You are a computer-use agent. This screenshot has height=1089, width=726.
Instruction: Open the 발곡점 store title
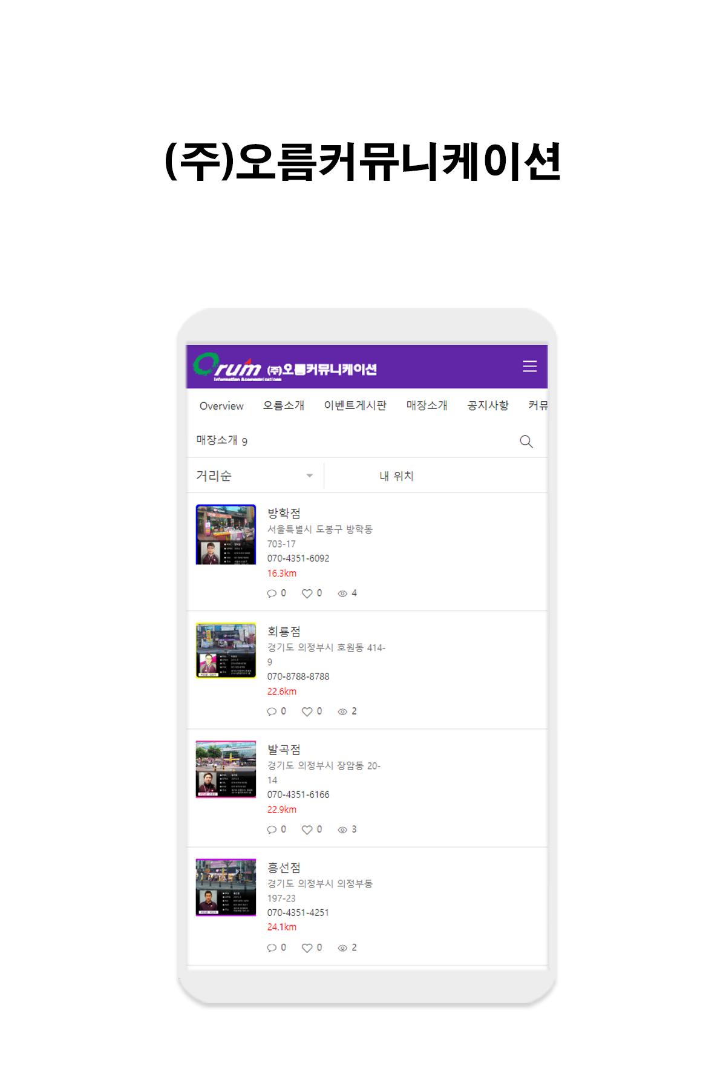[284, 749]
